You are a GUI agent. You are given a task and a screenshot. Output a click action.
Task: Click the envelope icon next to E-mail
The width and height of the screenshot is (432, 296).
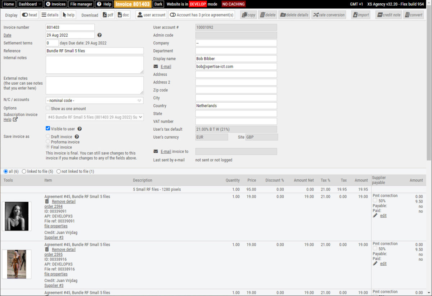point(156,67)
